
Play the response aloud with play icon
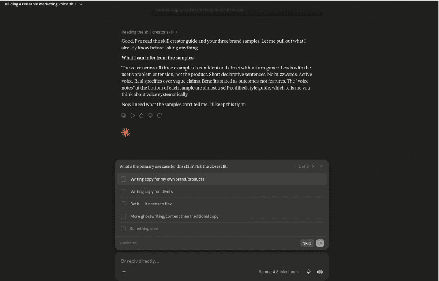132,115
